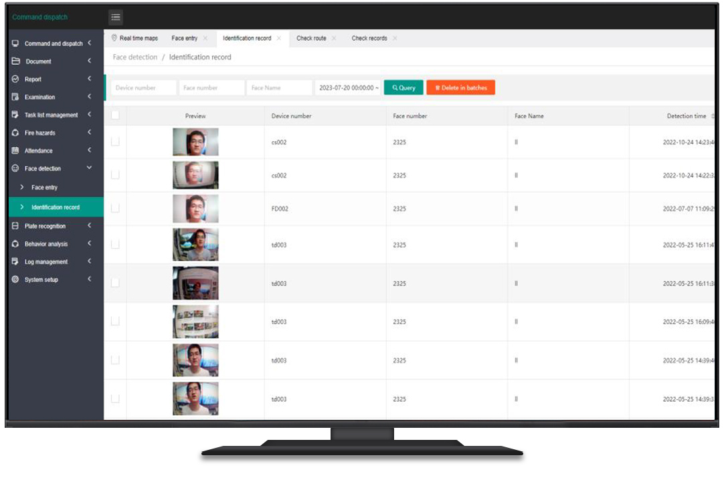The height and width of the screenshot is (482, 724).
Task: Click the Attendance sidebar icon
Action: point(15,150)
